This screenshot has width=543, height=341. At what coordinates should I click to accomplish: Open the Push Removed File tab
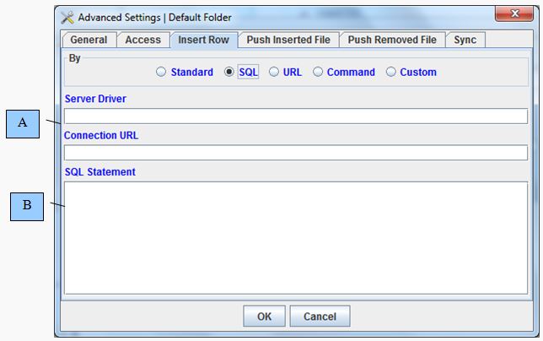(392, 40)
